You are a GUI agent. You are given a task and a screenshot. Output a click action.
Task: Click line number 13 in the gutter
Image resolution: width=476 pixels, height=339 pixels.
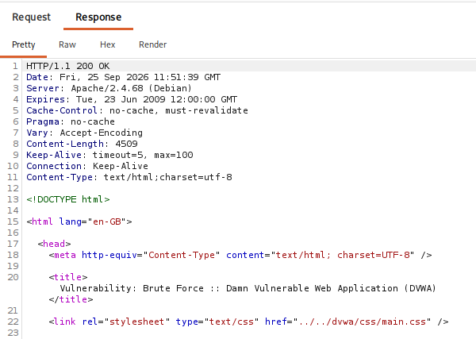tap(13, 199)
